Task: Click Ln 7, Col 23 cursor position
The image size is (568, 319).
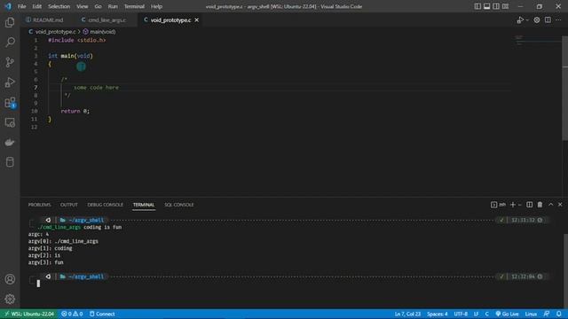Action: point(407,314)
